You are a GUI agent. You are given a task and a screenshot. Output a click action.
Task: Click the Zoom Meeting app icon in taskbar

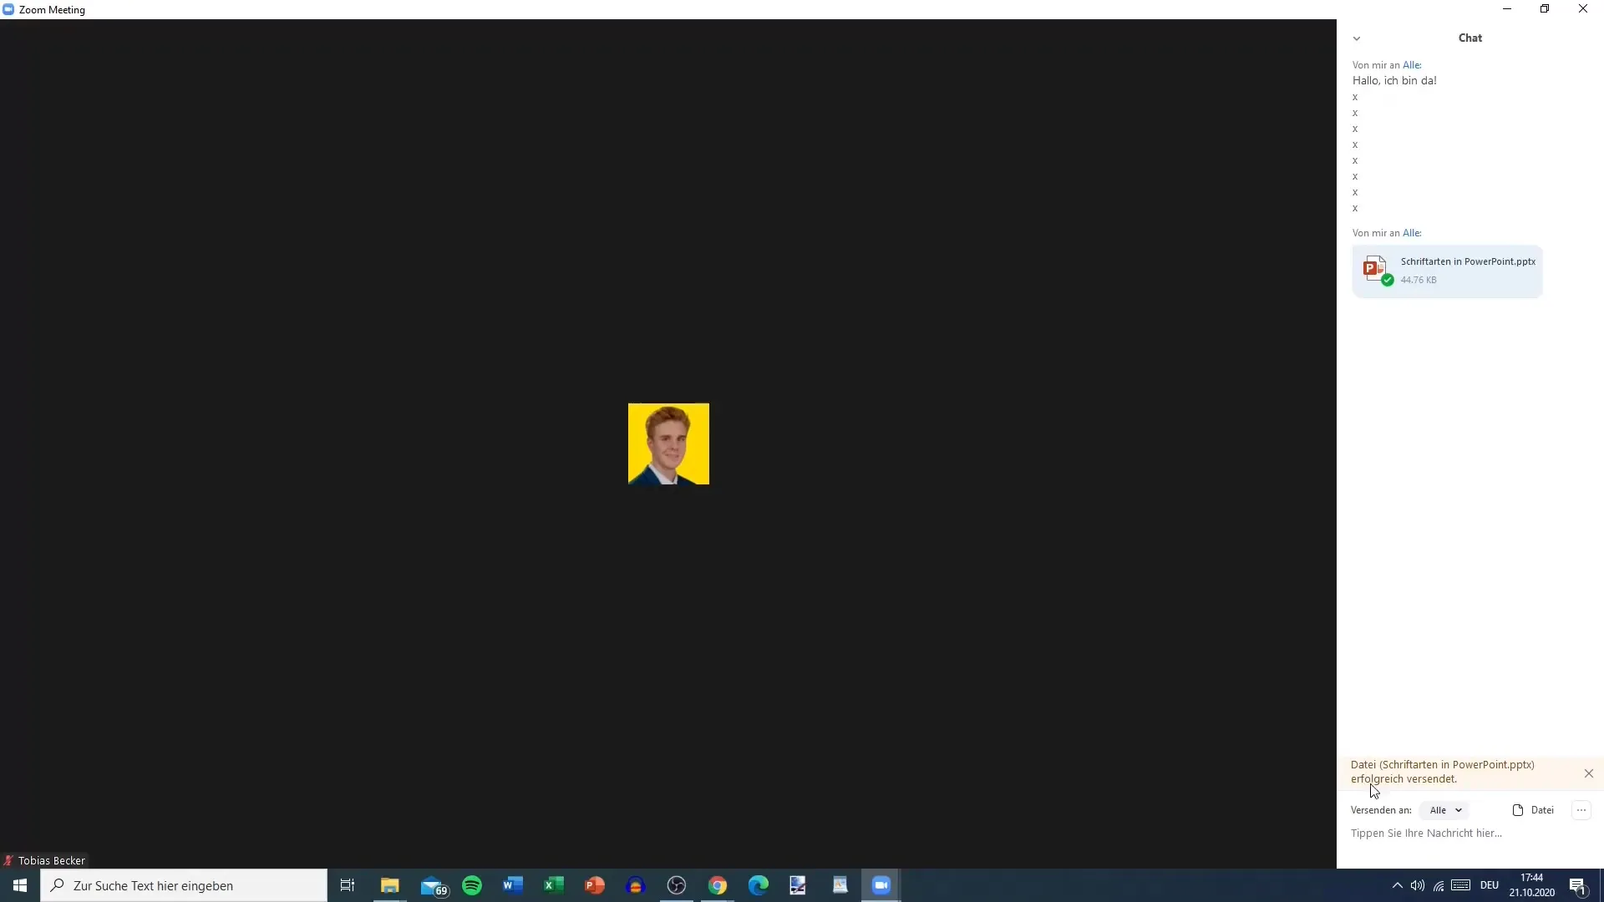coord(881,884)
